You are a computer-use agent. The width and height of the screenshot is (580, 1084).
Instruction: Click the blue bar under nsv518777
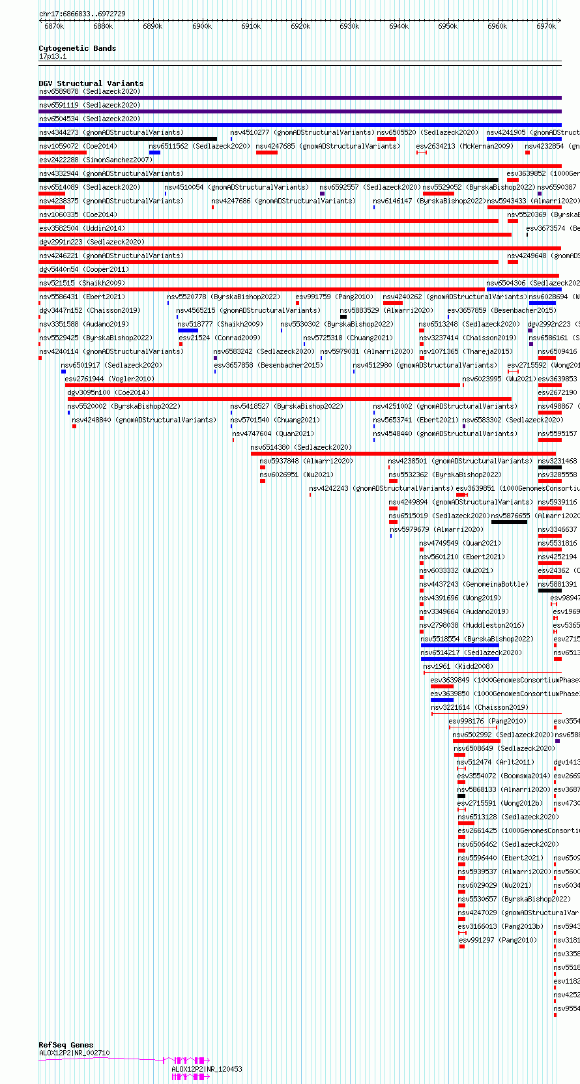click(188, 330)
